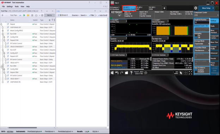
Task: Uncheck the Run EVM step checkbox
Action: pos(8,34)
